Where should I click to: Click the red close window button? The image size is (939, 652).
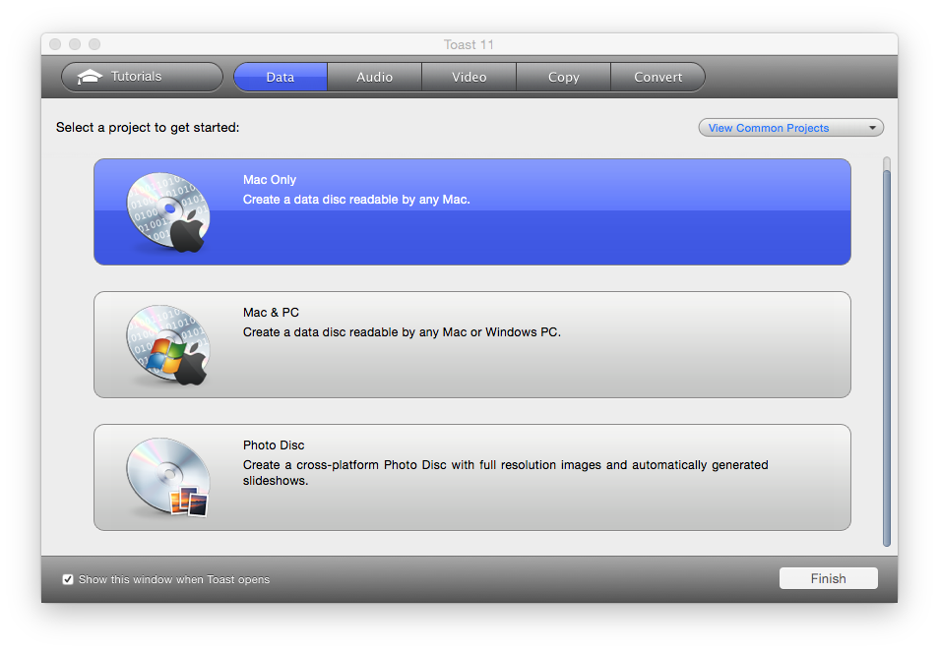coord(55,44)
